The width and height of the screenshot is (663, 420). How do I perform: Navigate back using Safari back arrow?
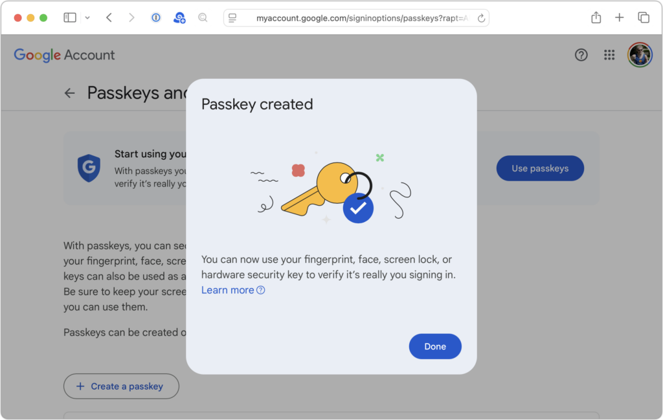[x=109, y=17]
